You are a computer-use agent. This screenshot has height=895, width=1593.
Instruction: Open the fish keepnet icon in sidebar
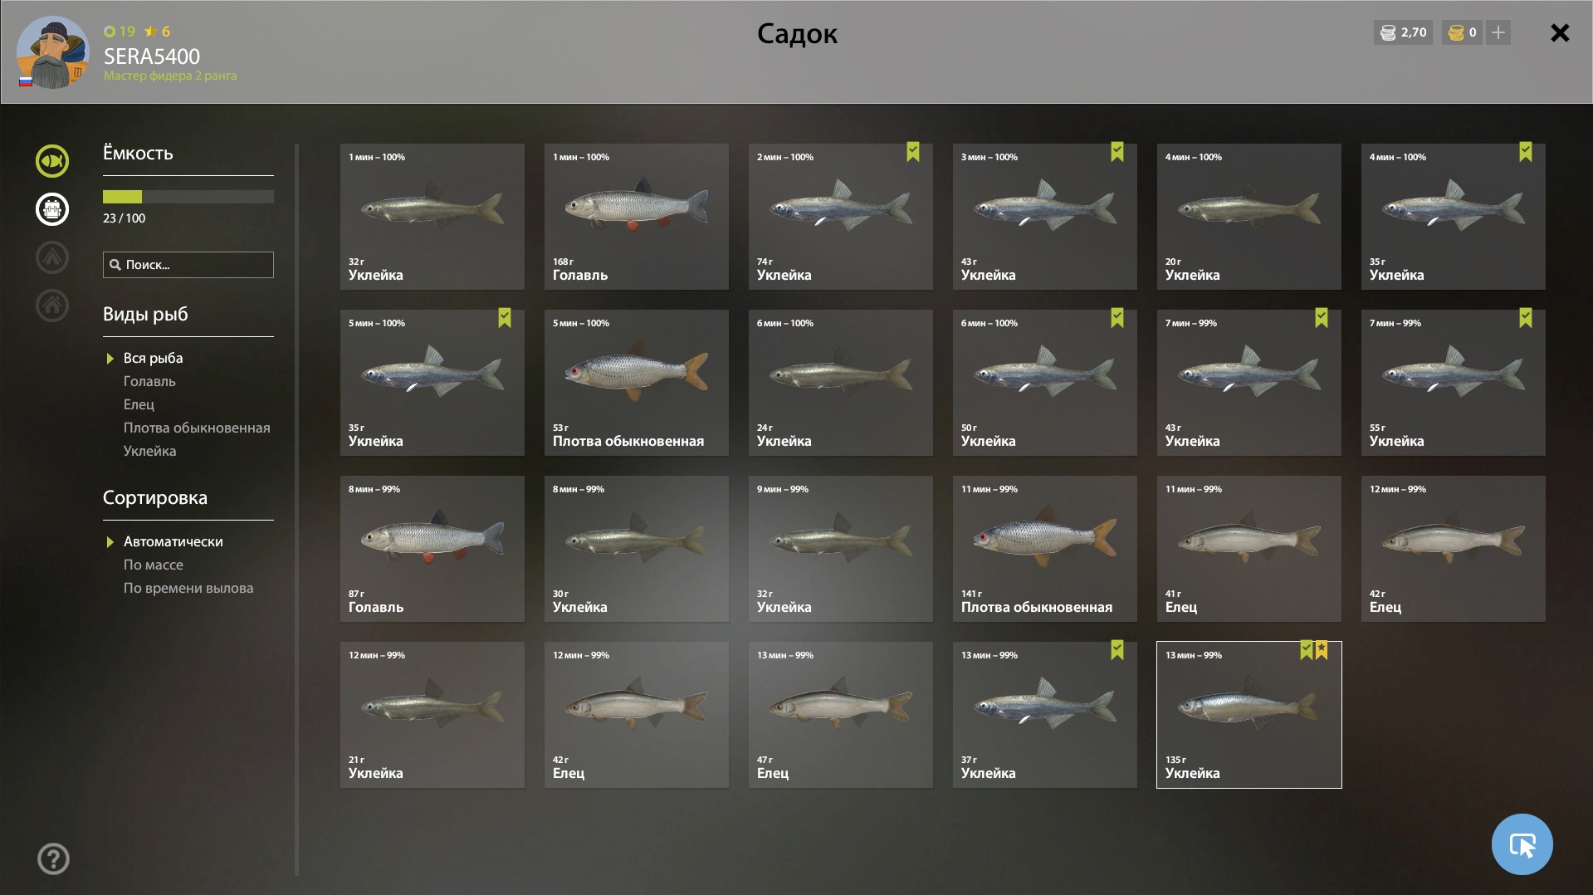coord(52,161)
